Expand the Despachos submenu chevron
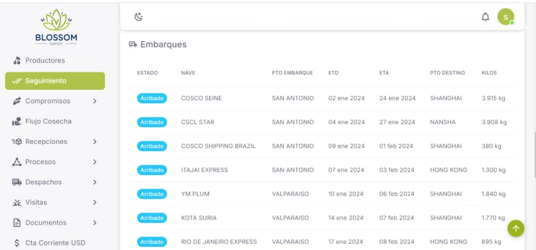This screenshot has height=250, width=536. click(95, 182)
